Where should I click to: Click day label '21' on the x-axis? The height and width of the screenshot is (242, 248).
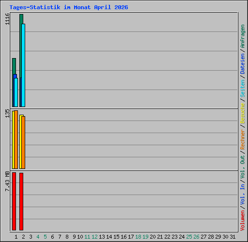(160, 237)
